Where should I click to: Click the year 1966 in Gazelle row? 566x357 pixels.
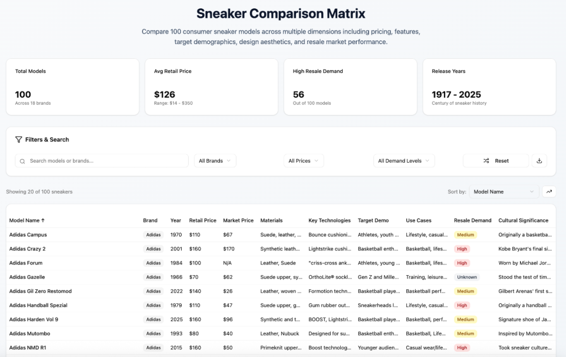[176, 277]
